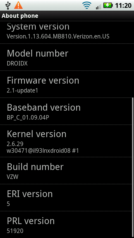Select the Model number DROIDX entry
This screenshot has height=238, width=134.
[x=67, y=57]
